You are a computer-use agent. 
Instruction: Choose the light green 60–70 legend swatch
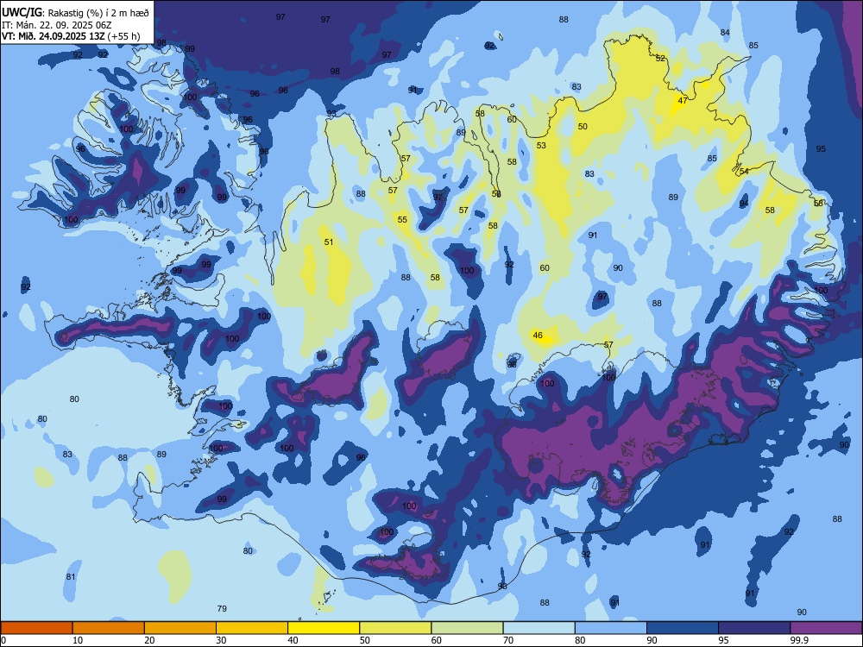coord(467,628)
